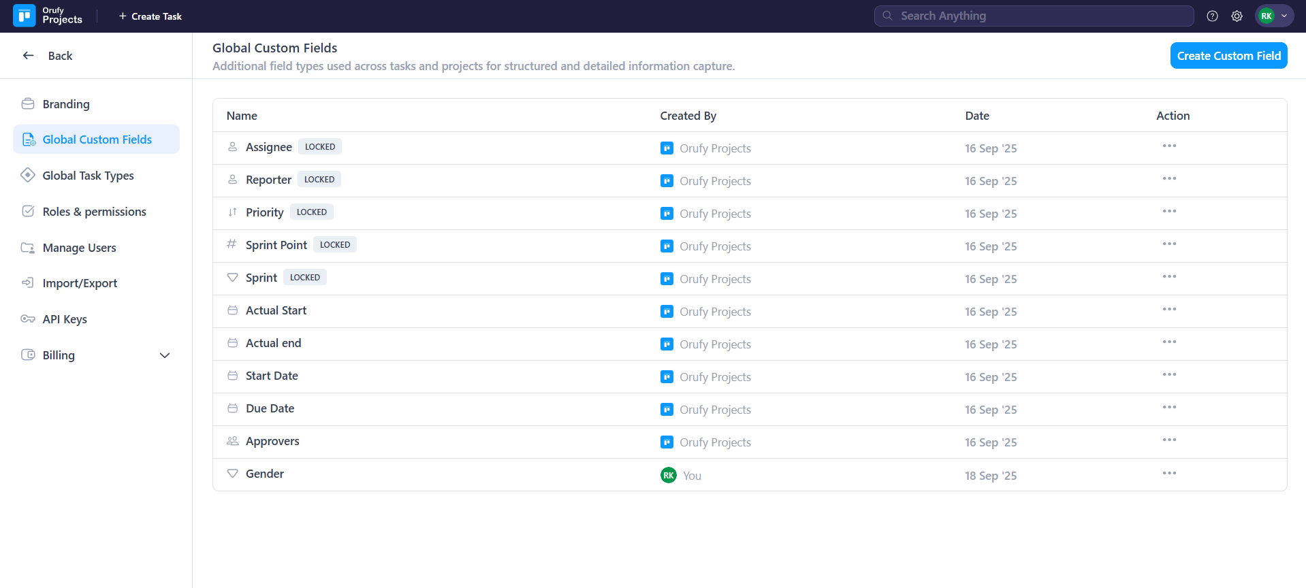This screenshot has height=588, width=1306.
Task: Open the RK user profile dropdown
Action: [1274, 16]
